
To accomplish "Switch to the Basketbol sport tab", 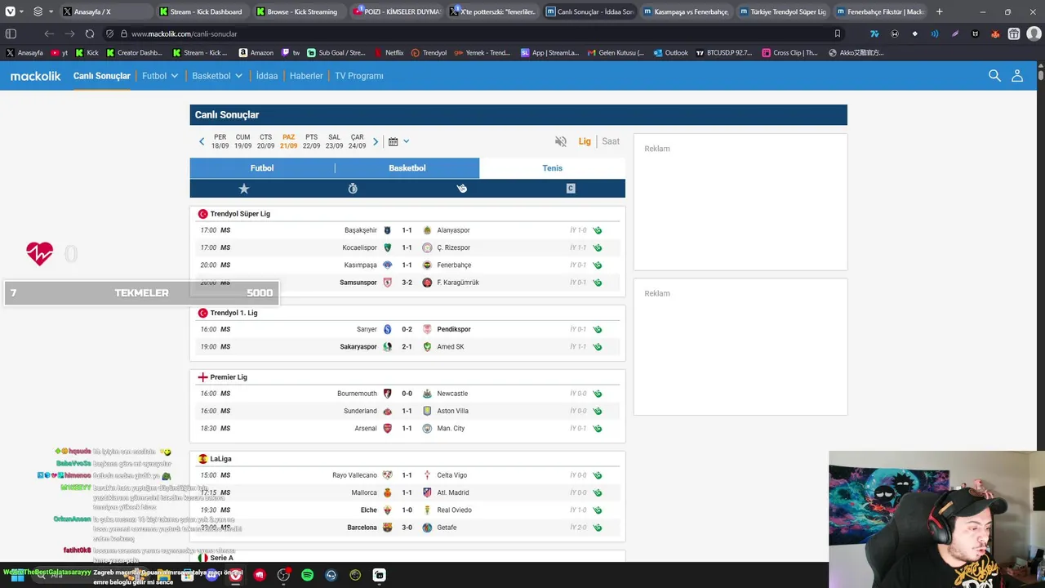I will click(x=407, y=168).
